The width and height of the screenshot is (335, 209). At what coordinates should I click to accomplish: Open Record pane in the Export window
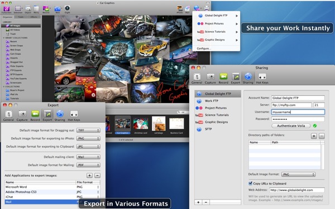click(35, 116)
